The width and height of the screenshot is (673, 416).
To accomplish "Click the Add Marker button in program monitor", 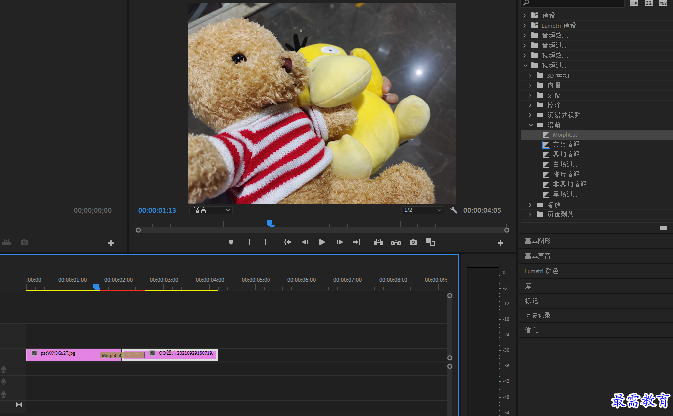I will (x=231, y=242).
